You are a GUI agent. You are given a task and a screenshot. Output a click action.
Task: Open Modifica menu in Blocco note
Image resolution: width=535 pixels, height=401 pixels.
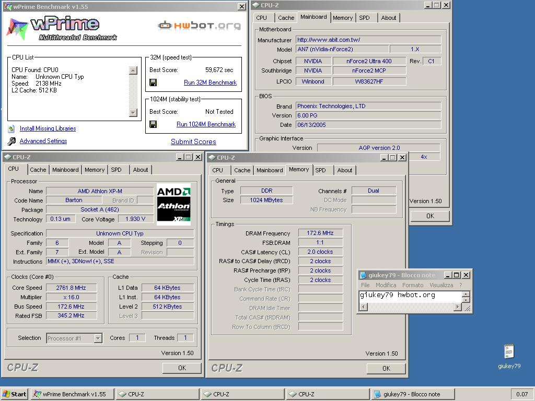(386, 285)
